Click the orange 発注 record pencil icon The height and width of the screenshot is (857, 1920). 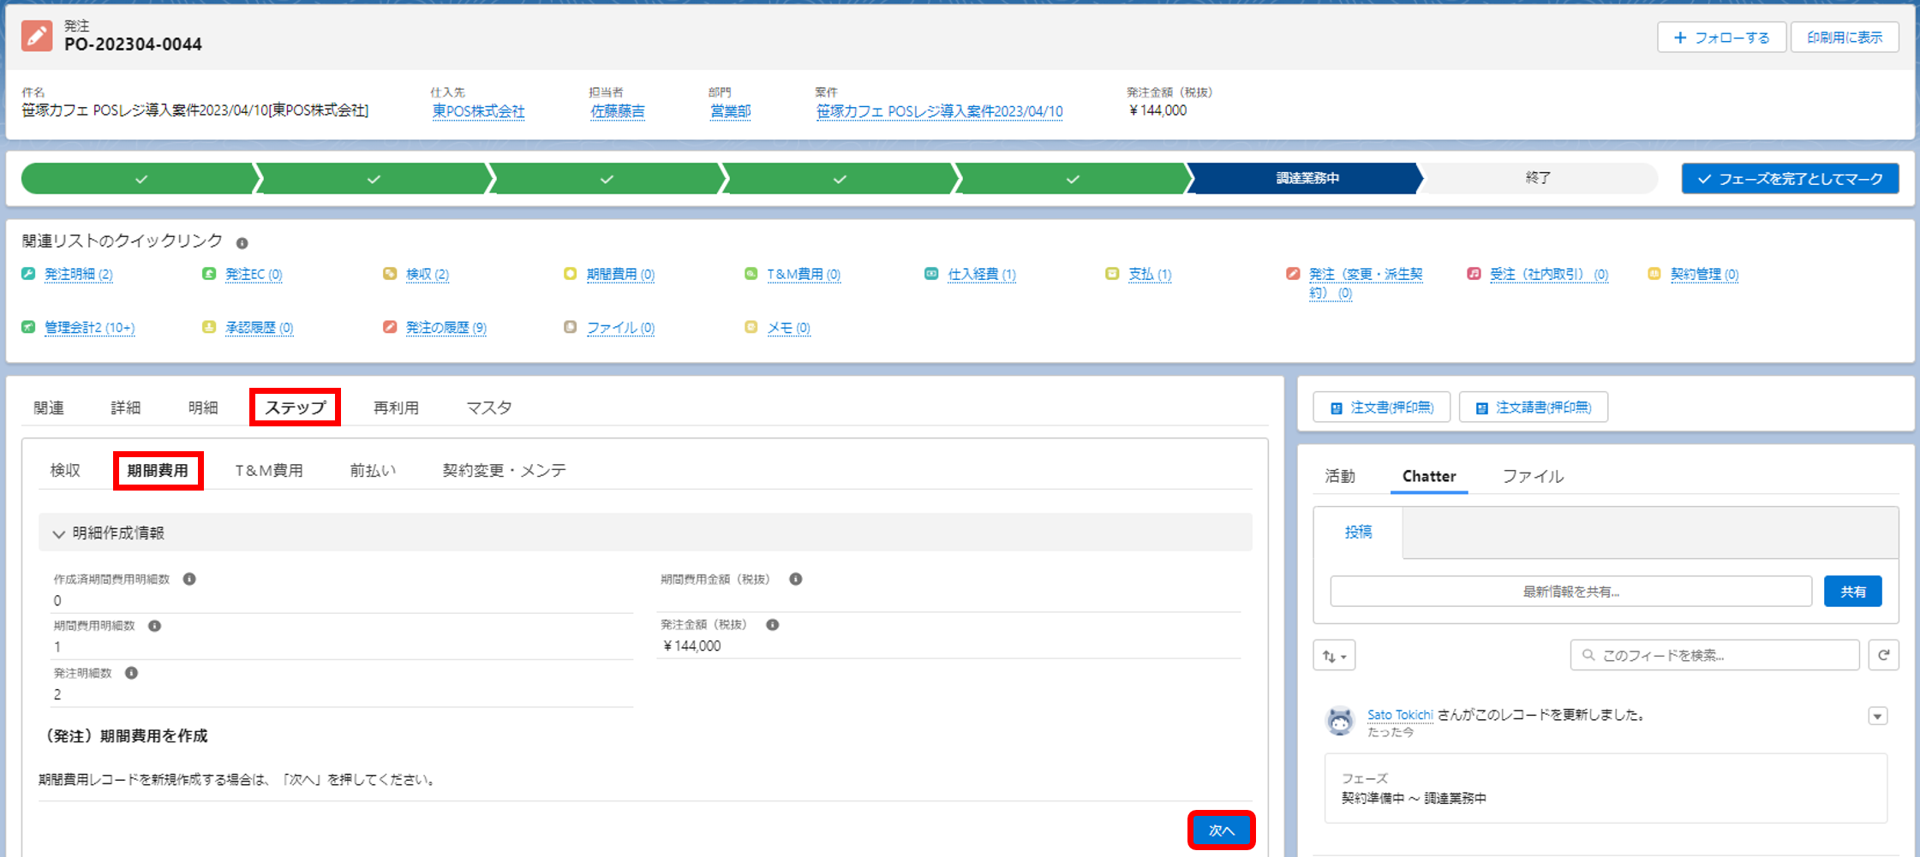37,36
